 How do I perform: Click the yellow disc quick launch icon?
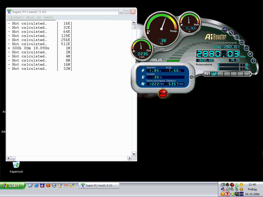(72, 185)
